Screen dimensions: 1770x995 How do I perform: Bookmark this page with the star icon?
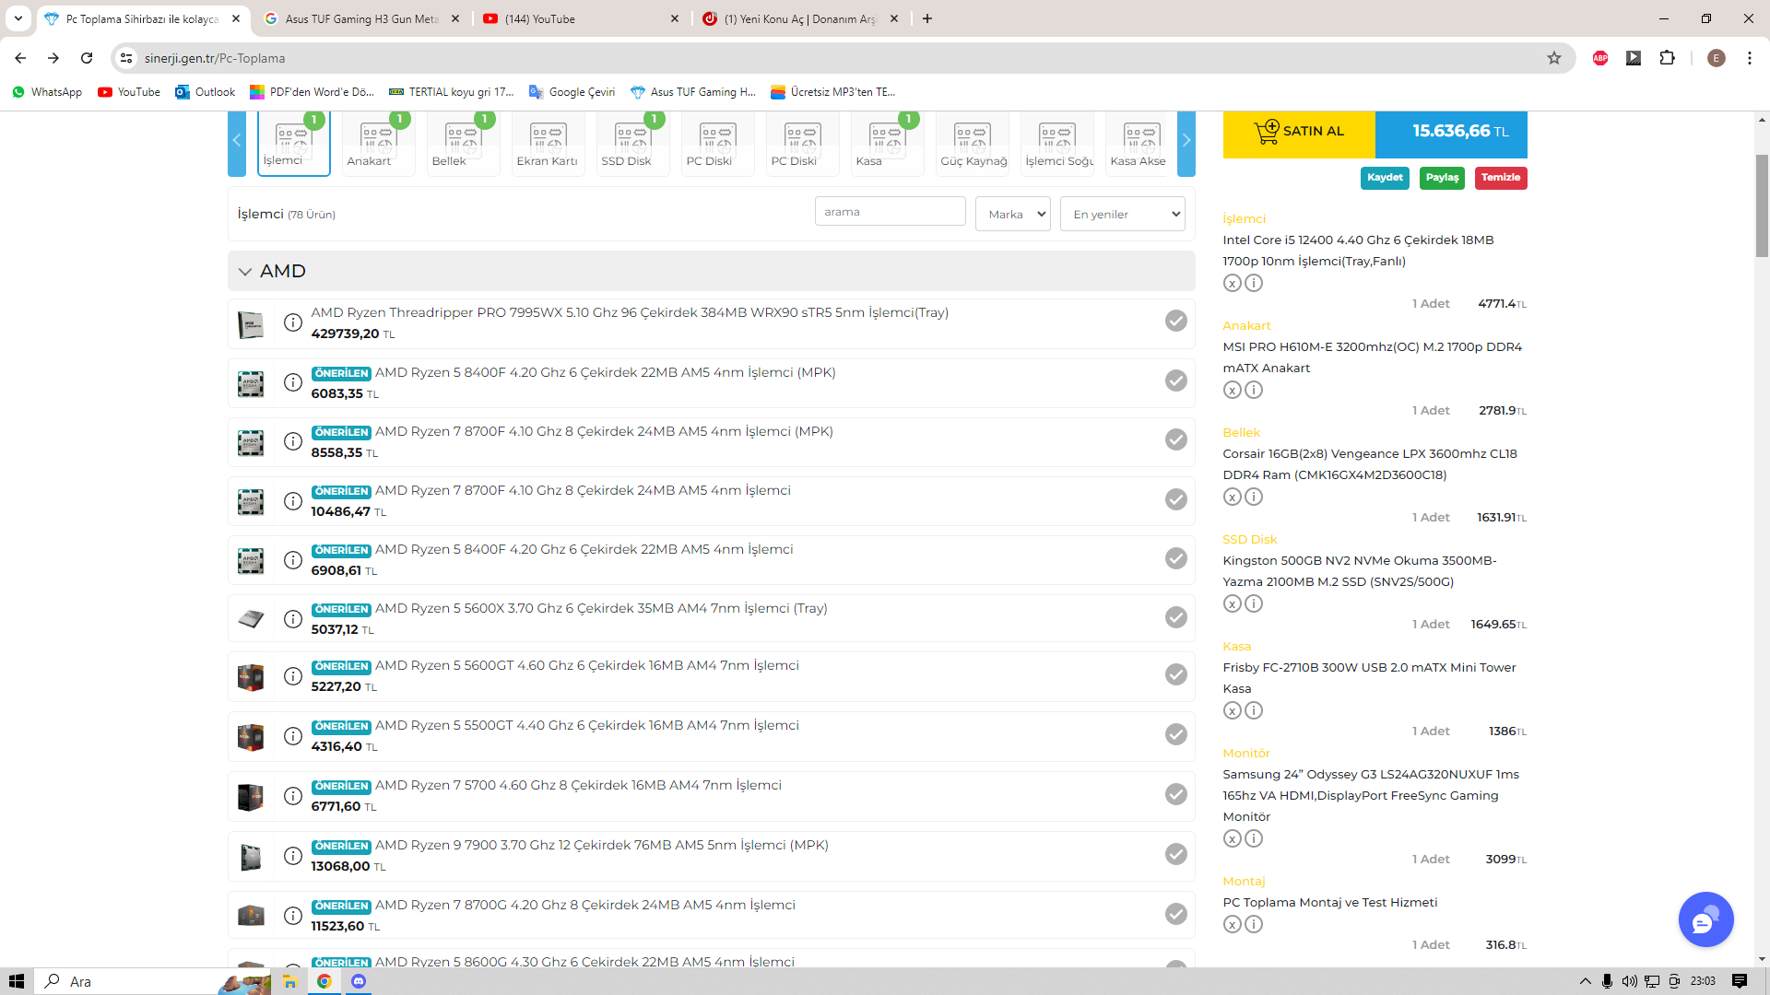coord(1554,58)
